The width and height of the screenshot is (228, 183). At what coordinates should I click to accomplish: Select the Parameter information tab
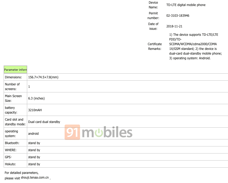(15, 69)
